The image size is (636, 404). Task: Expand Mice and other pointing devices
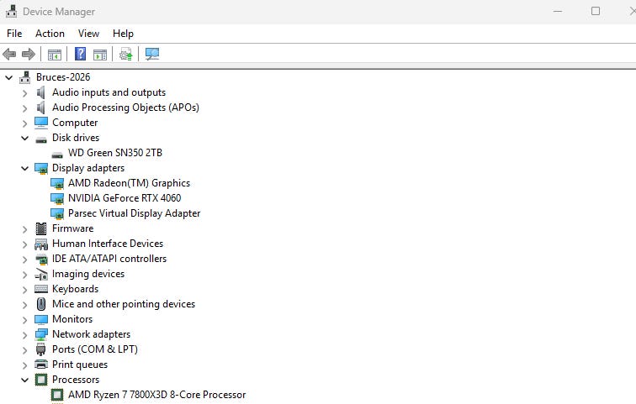tap(24, 305)
